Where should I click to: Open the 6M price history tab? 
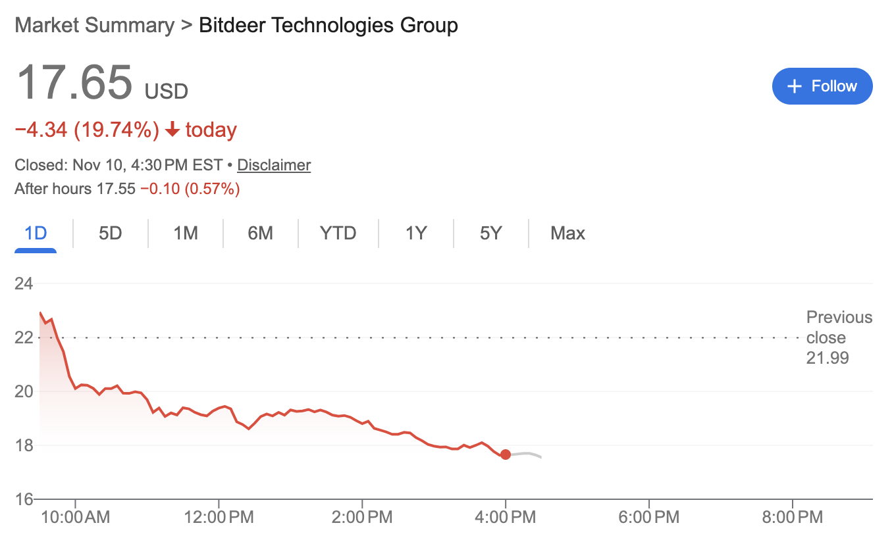pos(261,233)
